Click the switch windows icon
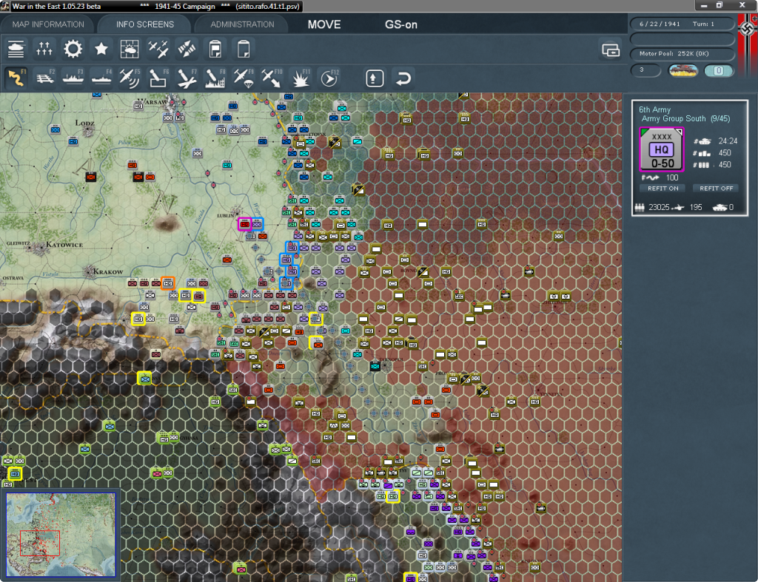This screenshot has height=582, width=758. (611, 50)
